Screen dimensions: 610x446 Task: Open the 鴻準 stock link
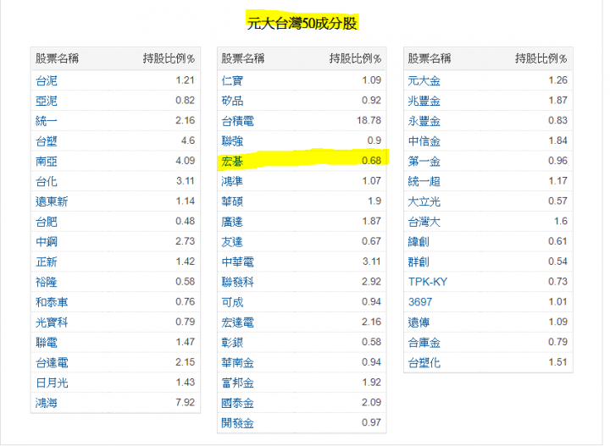coord(232,181)
